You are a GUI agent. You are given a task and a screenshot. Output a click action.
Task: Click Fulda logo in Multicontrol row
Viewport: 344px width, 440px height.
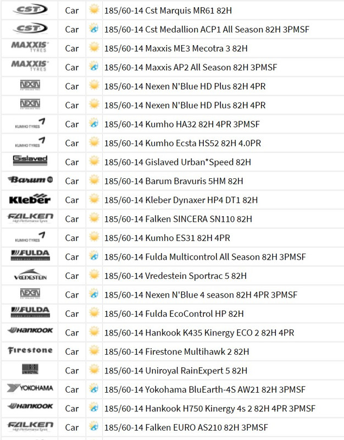point(30,255)
